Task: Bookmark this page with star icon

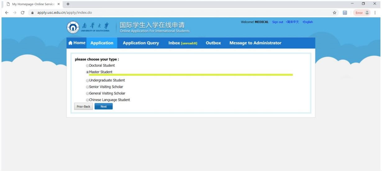Action: click(x=335, y=13)
